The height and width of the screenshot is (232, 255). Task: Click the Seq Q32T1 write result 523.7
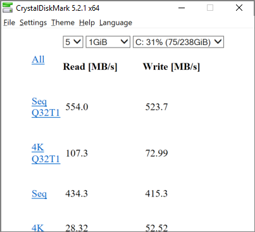[156, 107]
